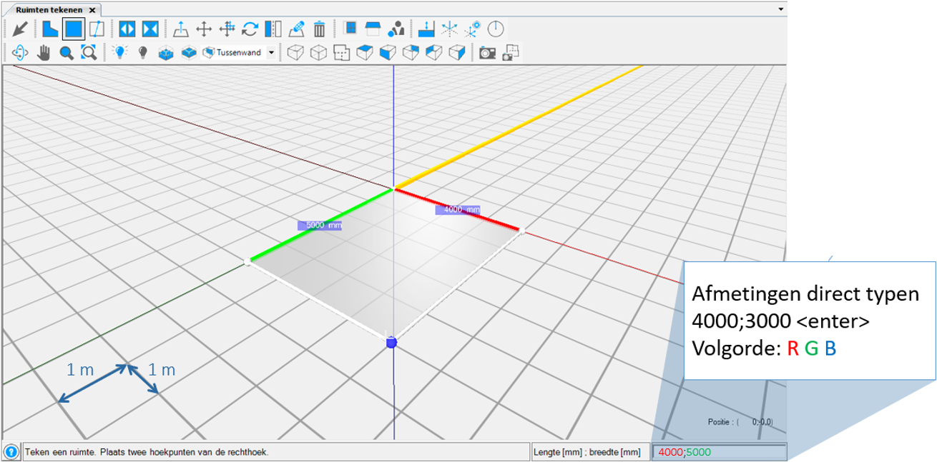Close the Ruimten tekenen tab
Screen dimensions: 937x462
tap(92, 11)
